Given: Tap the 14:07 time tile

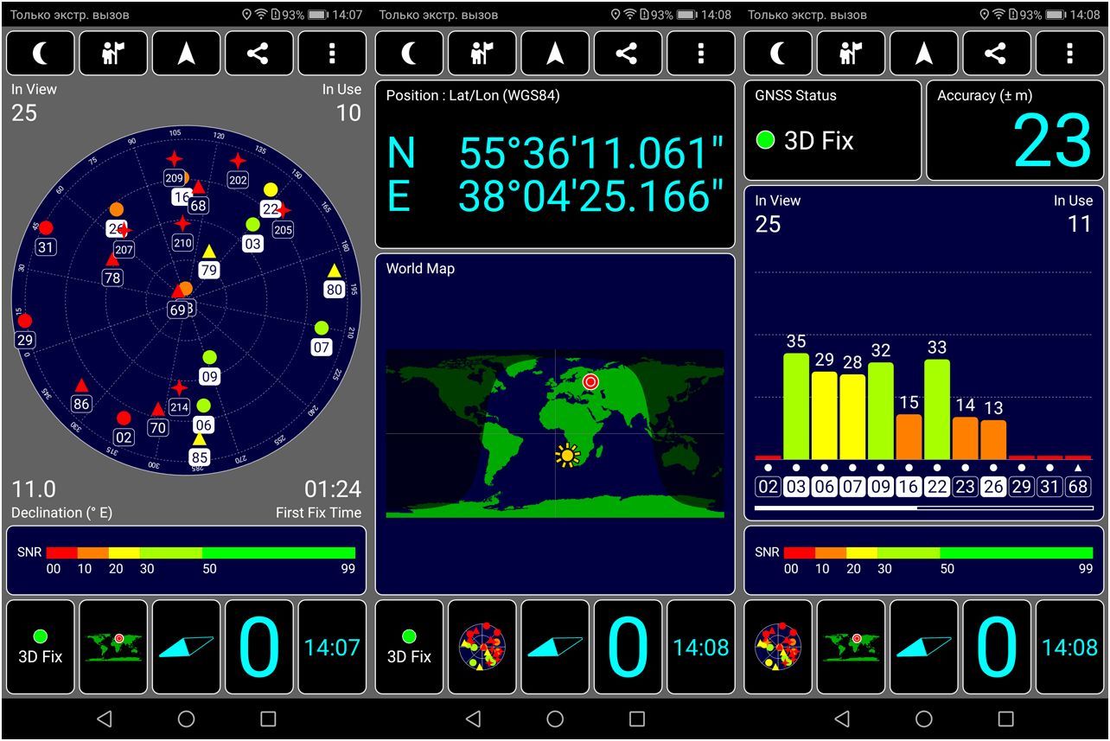Looking at the screenshot, I should click(332, 648).
